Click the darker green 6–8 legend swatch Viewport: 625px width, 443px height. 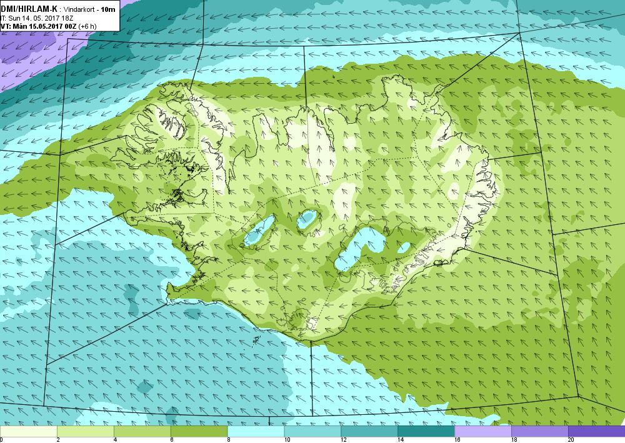click(199, 432)
